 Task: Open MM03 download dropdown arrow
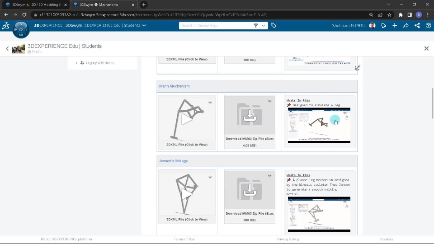[269, 176]
